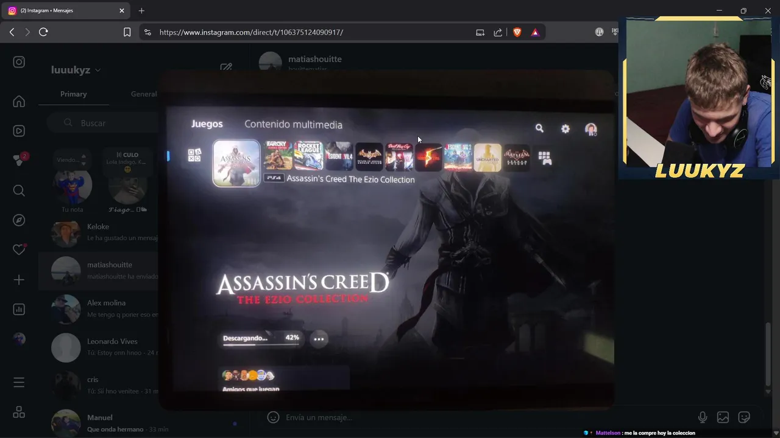The image size is (780, 438).
Task: Close the Instagram Mensajes browser tab
Action: [x=121, y=10]
